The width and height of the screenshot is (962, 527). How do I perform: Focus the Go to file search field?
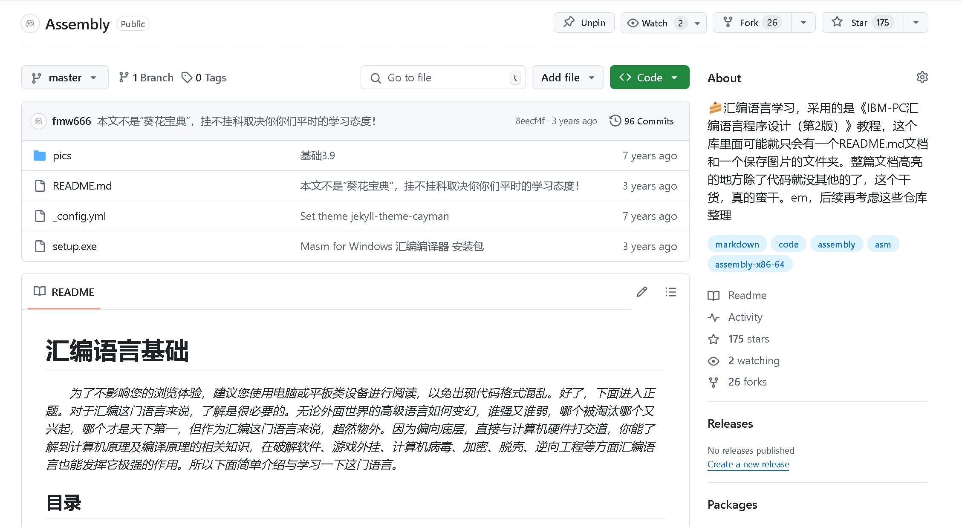pos(443,77)
